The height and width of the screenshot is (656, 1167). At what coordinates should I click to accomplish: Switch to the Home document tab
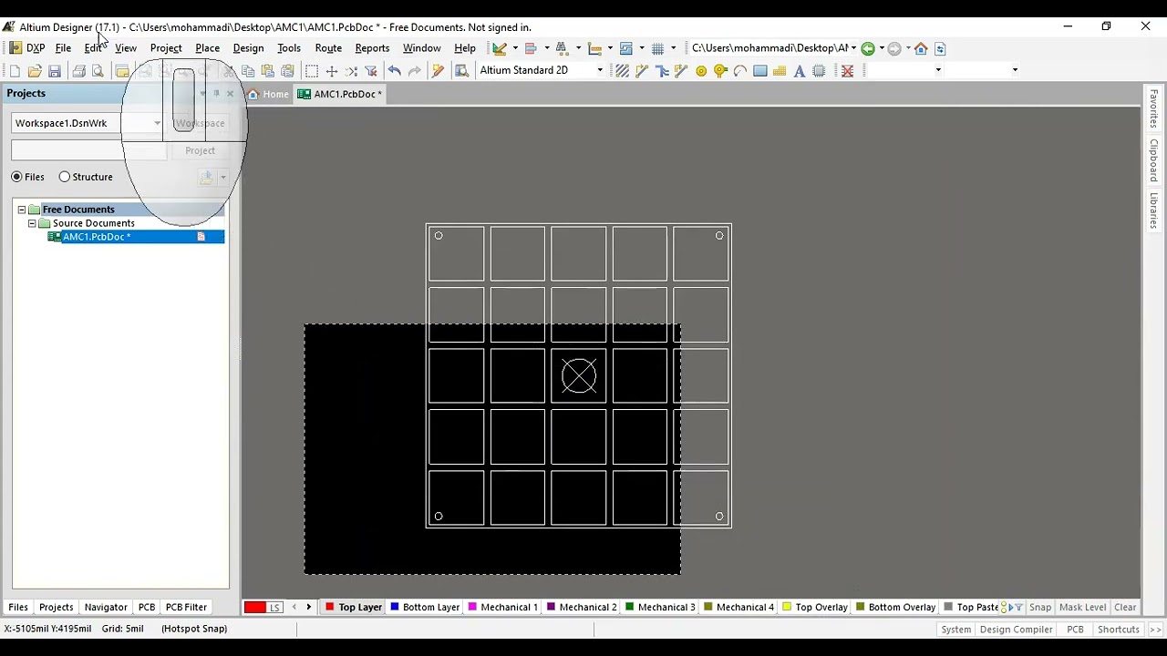click(x=269, y=94)
